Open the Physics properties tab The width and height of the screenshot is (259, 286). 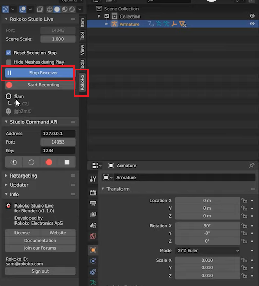pos(93,261)
